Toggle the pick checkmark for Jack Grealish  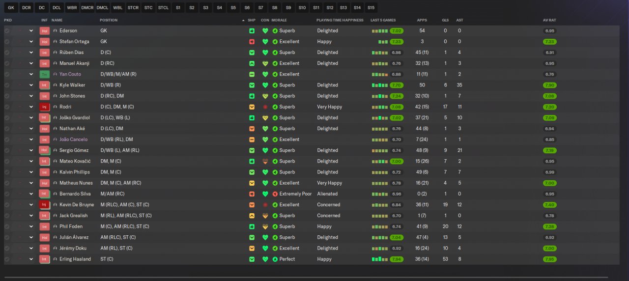point(7,216)
